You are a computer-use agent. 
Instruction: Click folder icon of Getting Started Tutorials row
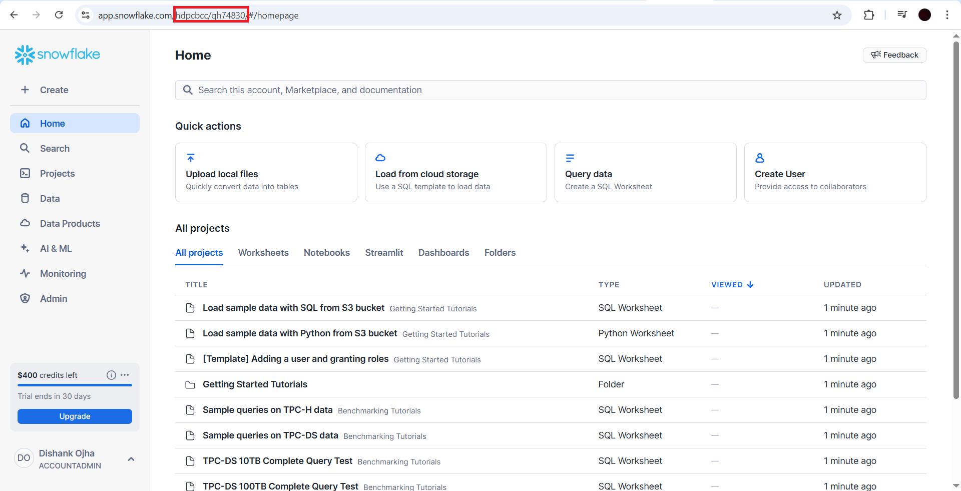190,384
